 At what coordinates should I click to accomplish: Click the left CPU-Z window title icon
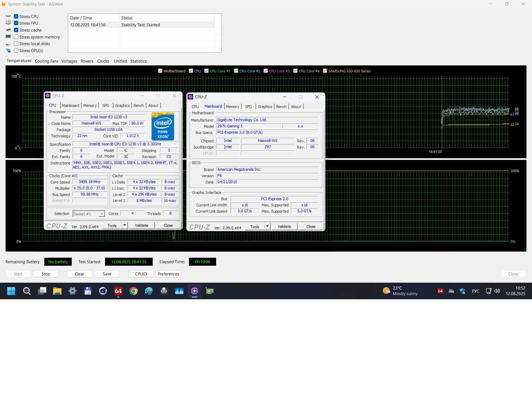(48, 96)
